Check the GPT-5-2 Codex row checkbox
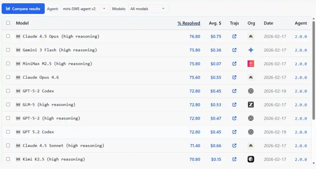 [8, 91]
